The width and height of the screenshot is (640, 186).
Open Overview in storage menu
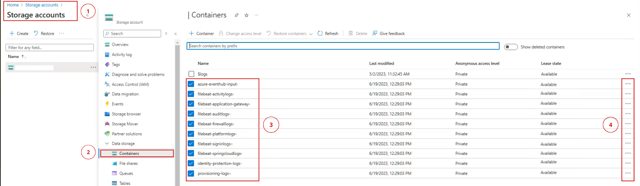[x=116, y=45]
